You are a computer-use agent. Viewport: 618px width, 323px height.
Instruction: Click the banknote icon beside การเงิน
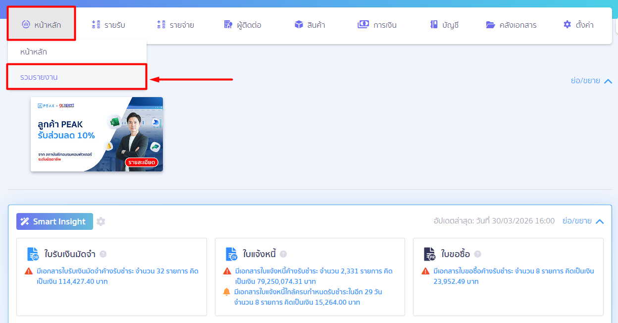(363, 24)
